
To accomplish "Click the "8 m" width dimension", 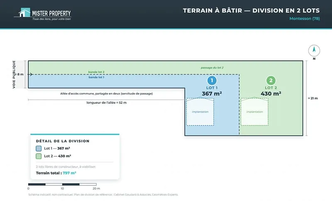I will [20, 74].
